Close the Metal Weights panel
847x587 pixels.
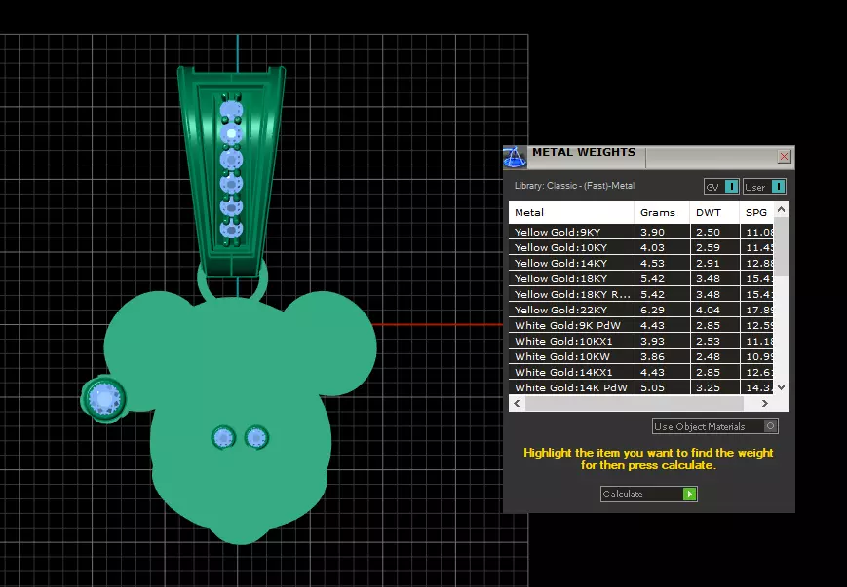tap(784, 157)
